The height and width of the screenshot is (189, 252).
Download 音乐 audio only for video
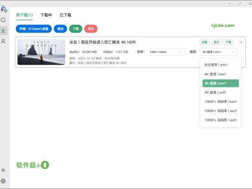217,42
